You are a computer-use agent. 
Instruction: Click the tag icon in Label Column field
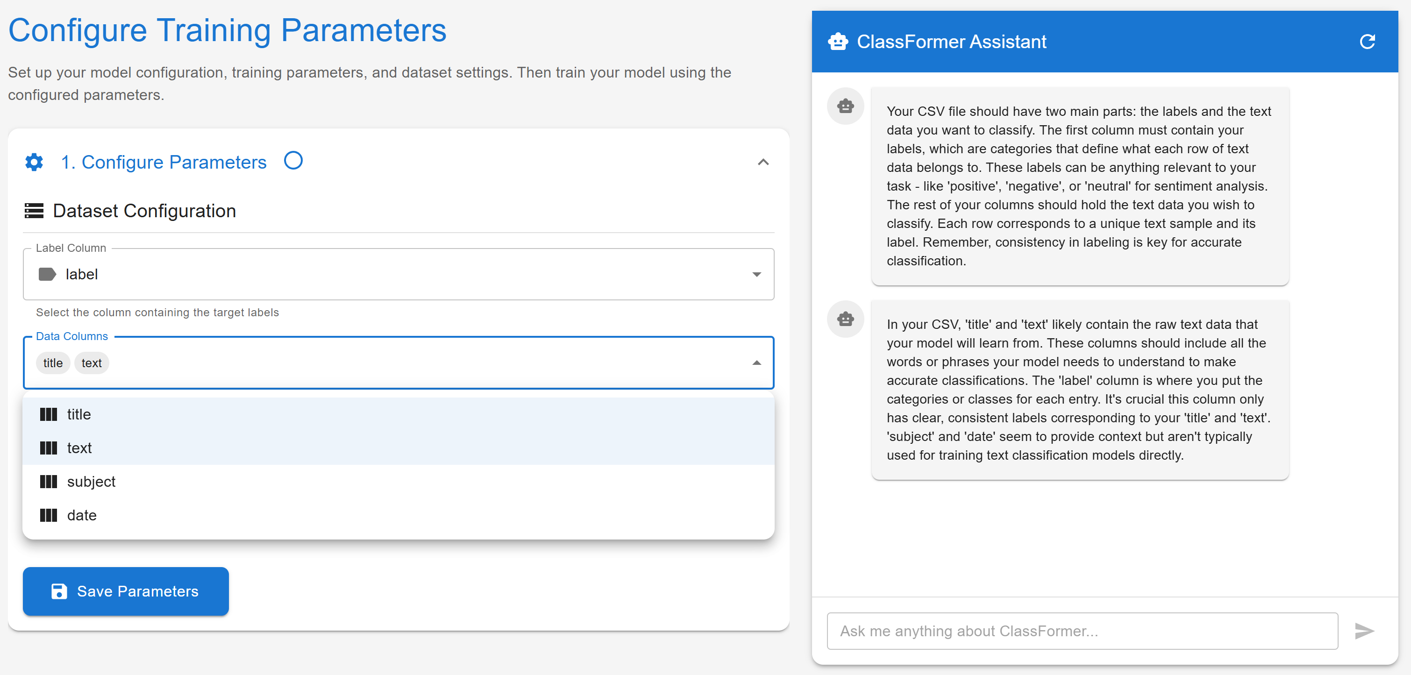pos(47,274)
